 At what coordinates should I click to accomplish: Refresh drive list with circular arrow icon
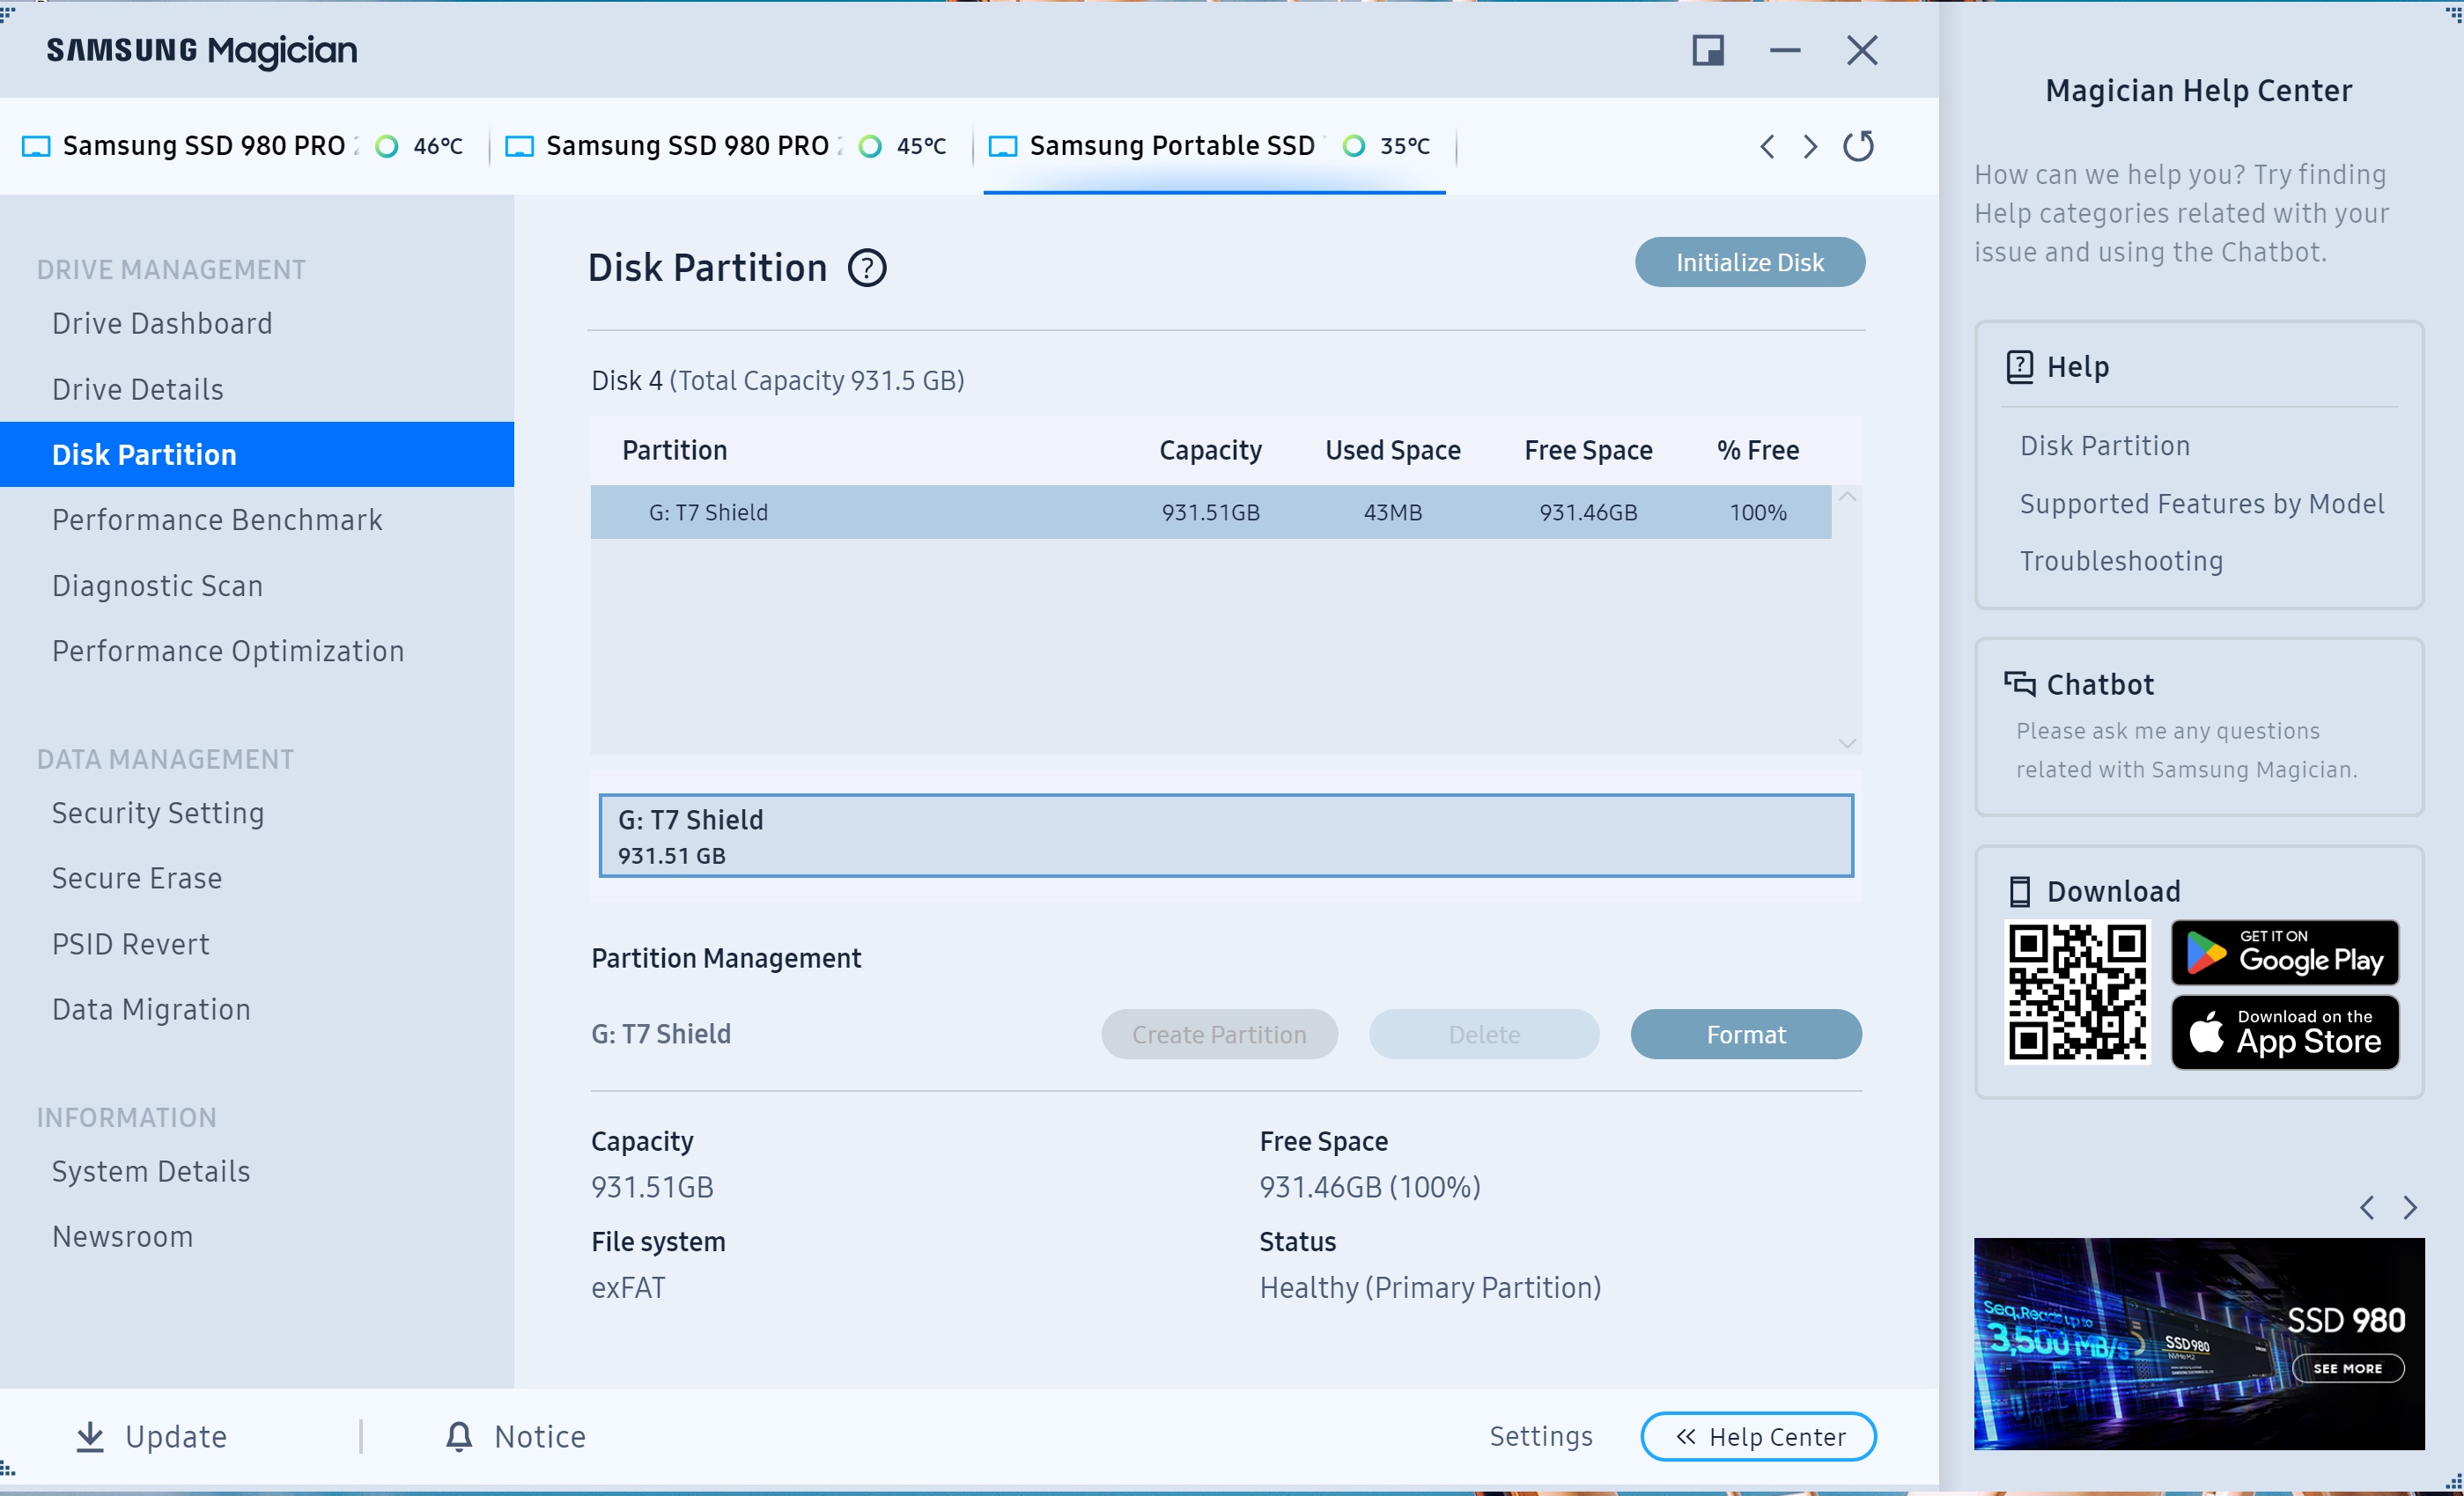pyautogui.click(x=1858, y=146)
